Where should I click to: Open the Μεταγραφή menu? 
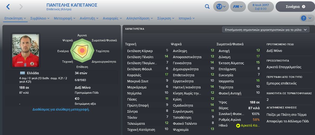click(65, 18)
